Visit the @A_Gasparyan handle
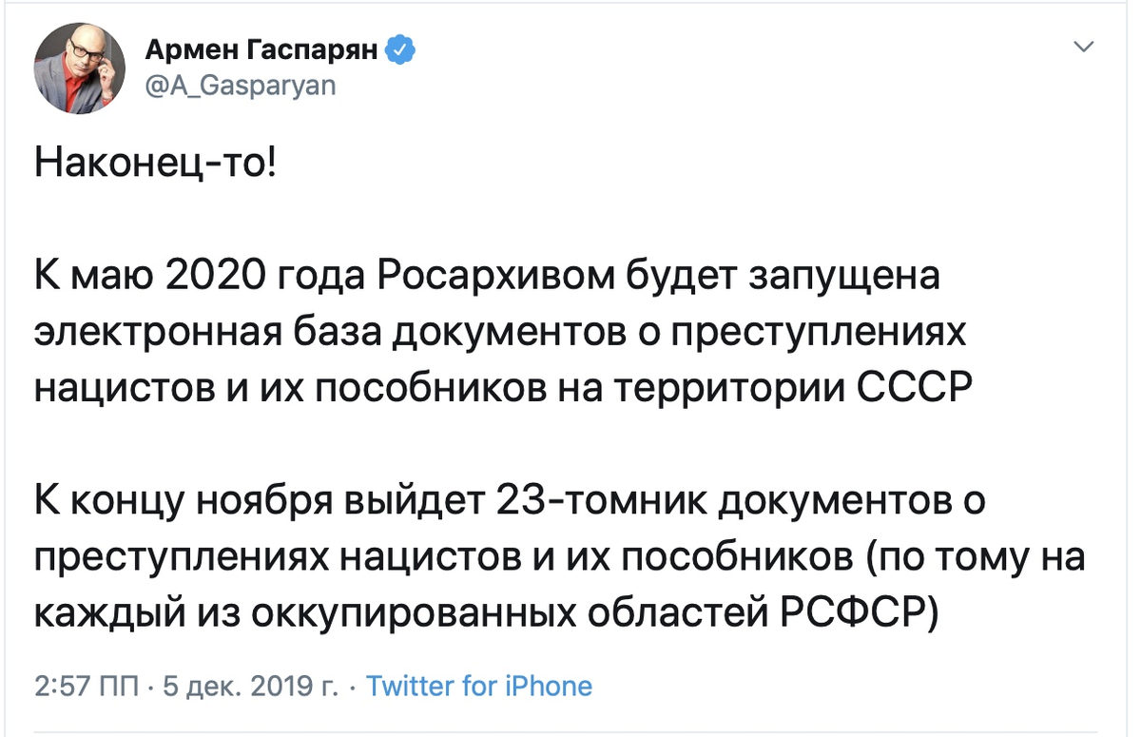Screen dimensions: 1141x737 coord(241,86)
